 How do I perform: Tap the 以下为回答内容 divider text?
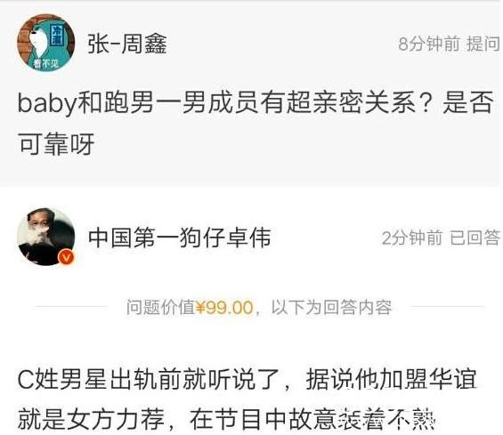[x=331, y=307]
